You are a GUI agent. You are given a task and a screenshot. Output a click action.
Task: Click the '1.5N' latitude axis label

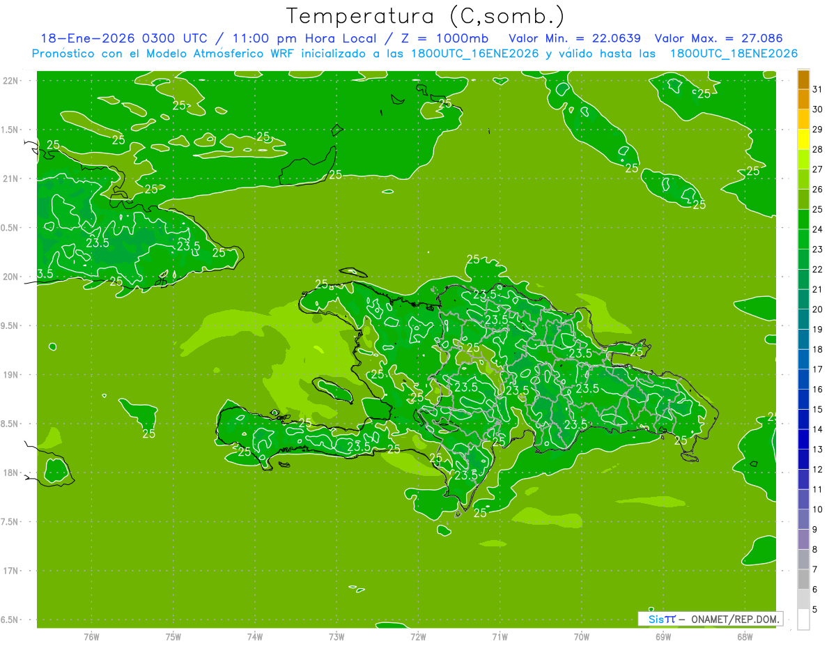click(x=10, y=130)
